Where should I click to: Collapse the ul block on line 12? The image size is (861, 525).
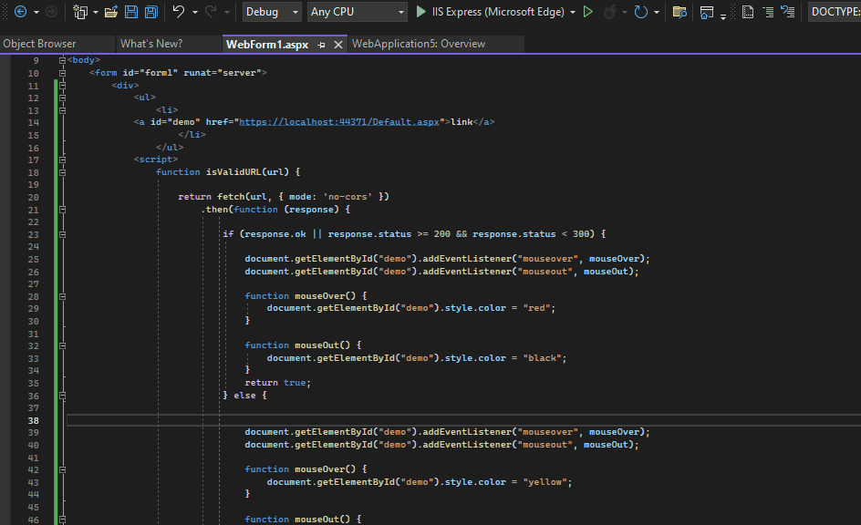click(x=62, y=98)
